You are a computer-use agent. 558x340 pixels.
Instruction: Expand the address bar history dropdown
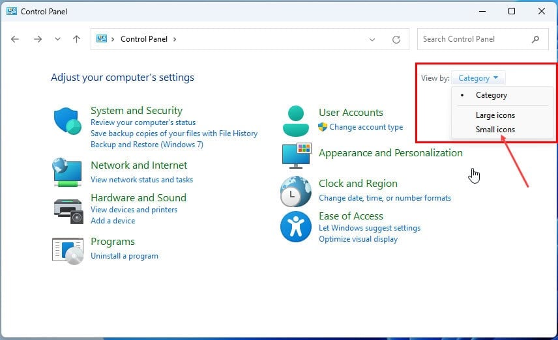(x=372, y=40)
